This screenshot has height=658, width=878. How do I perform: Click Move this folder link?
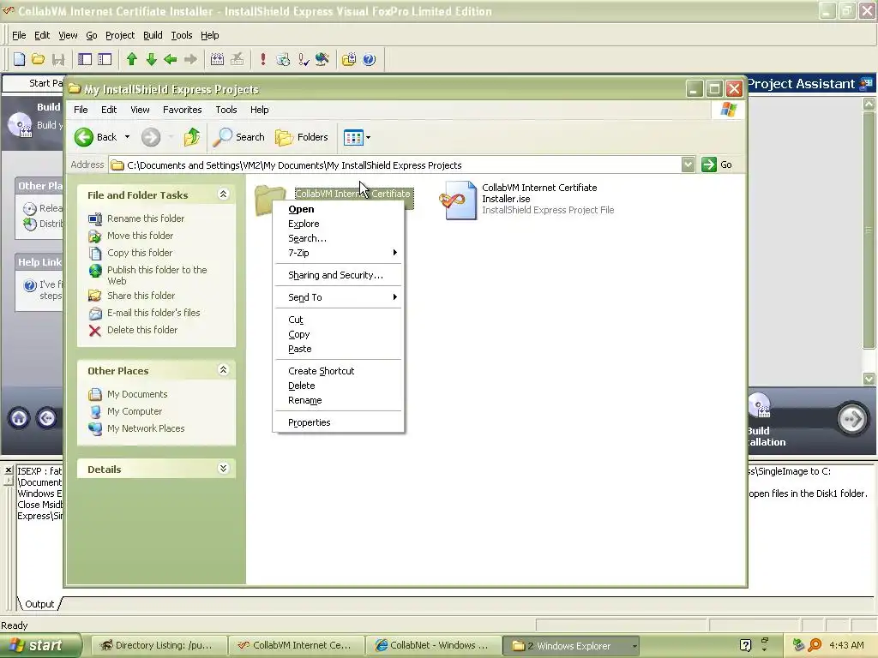pyautogui.click(x=140, y=236)
